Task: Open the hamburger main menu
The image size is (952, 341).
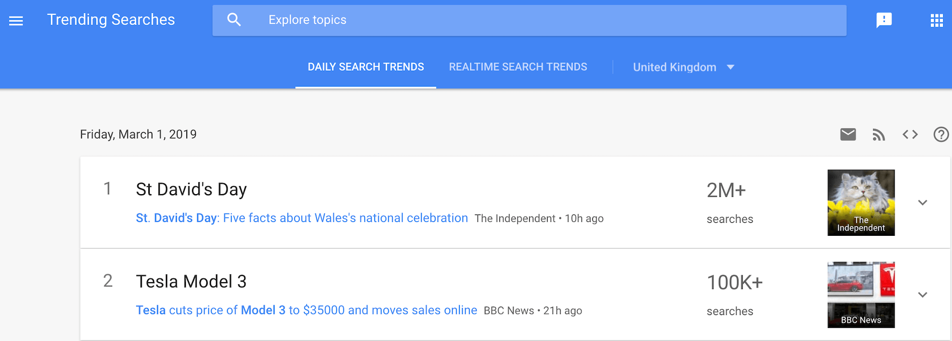Action: (16, 21)
